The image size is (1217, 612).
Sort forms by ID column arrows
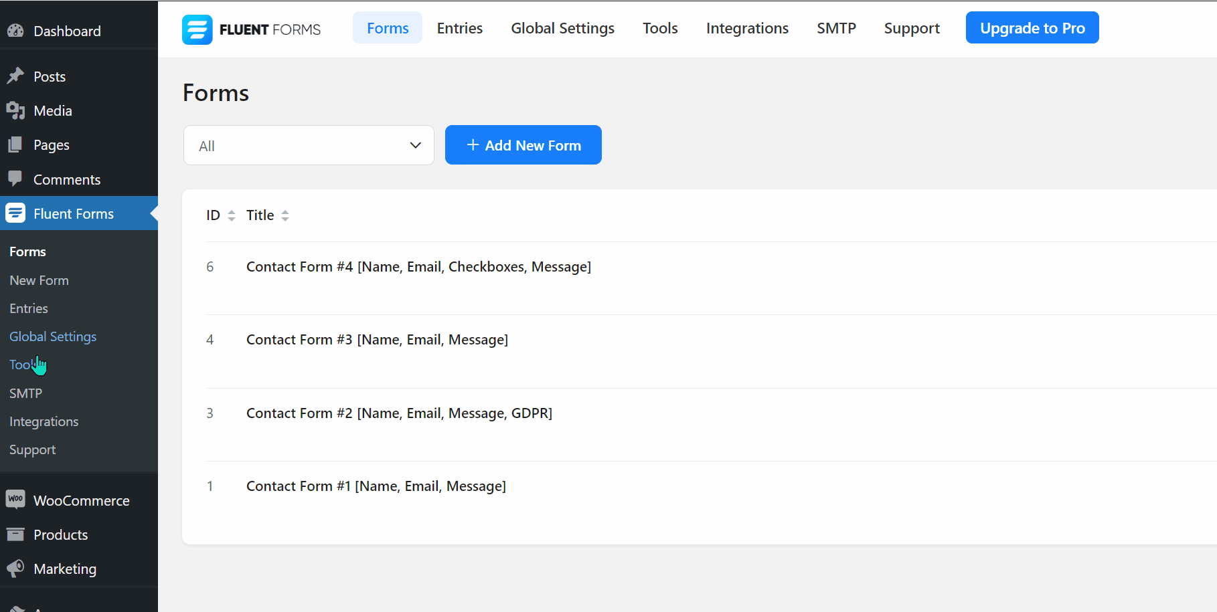tap(232, 215)
